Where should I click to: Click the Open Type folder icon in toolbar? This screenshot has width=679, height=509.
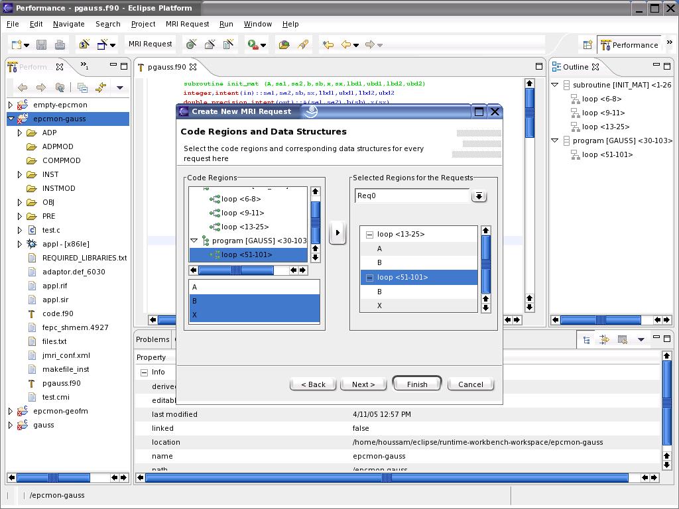click(x=284, y=44)
